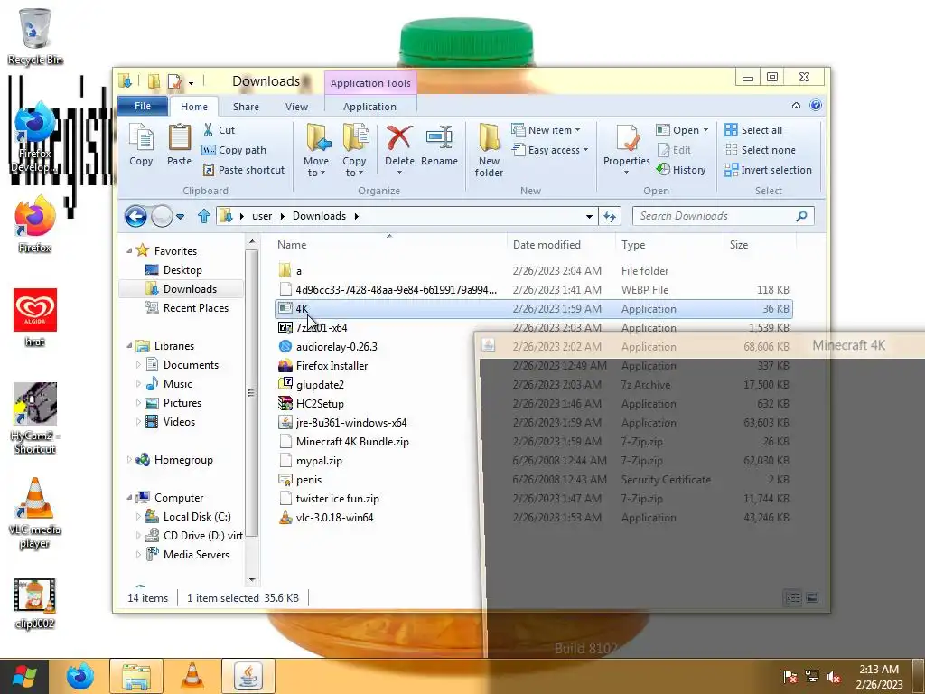
Task: Open Explorer help question mark icon
Action: click(x=816, y=106)
